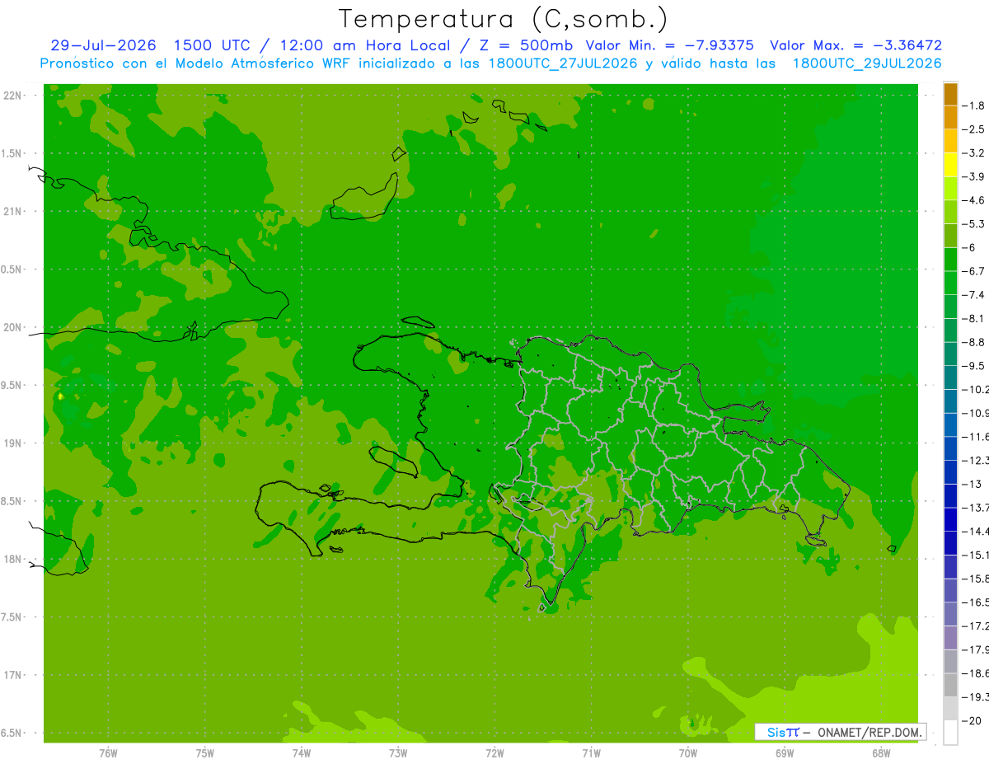Click the date '29-Jul-2026'
This screenshot has width=989, height=764.
click(x=103, y=45)
